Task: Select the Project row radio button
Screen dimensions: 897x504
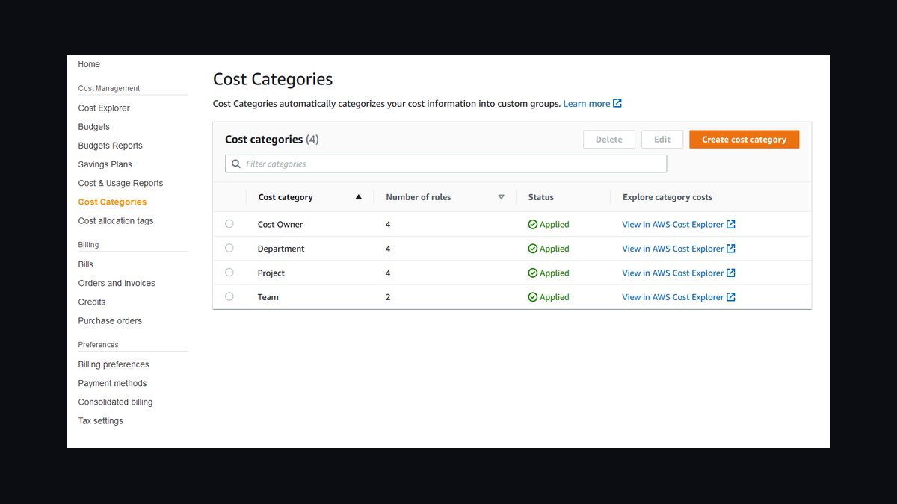Action: tap(229, 273)
